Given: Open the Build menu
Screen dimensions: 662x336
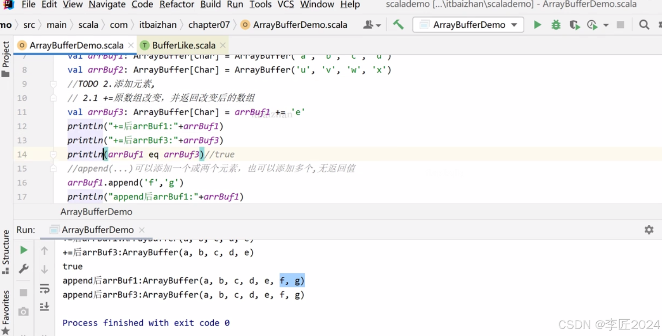Looking at the screenshot, I should (210, 4).
